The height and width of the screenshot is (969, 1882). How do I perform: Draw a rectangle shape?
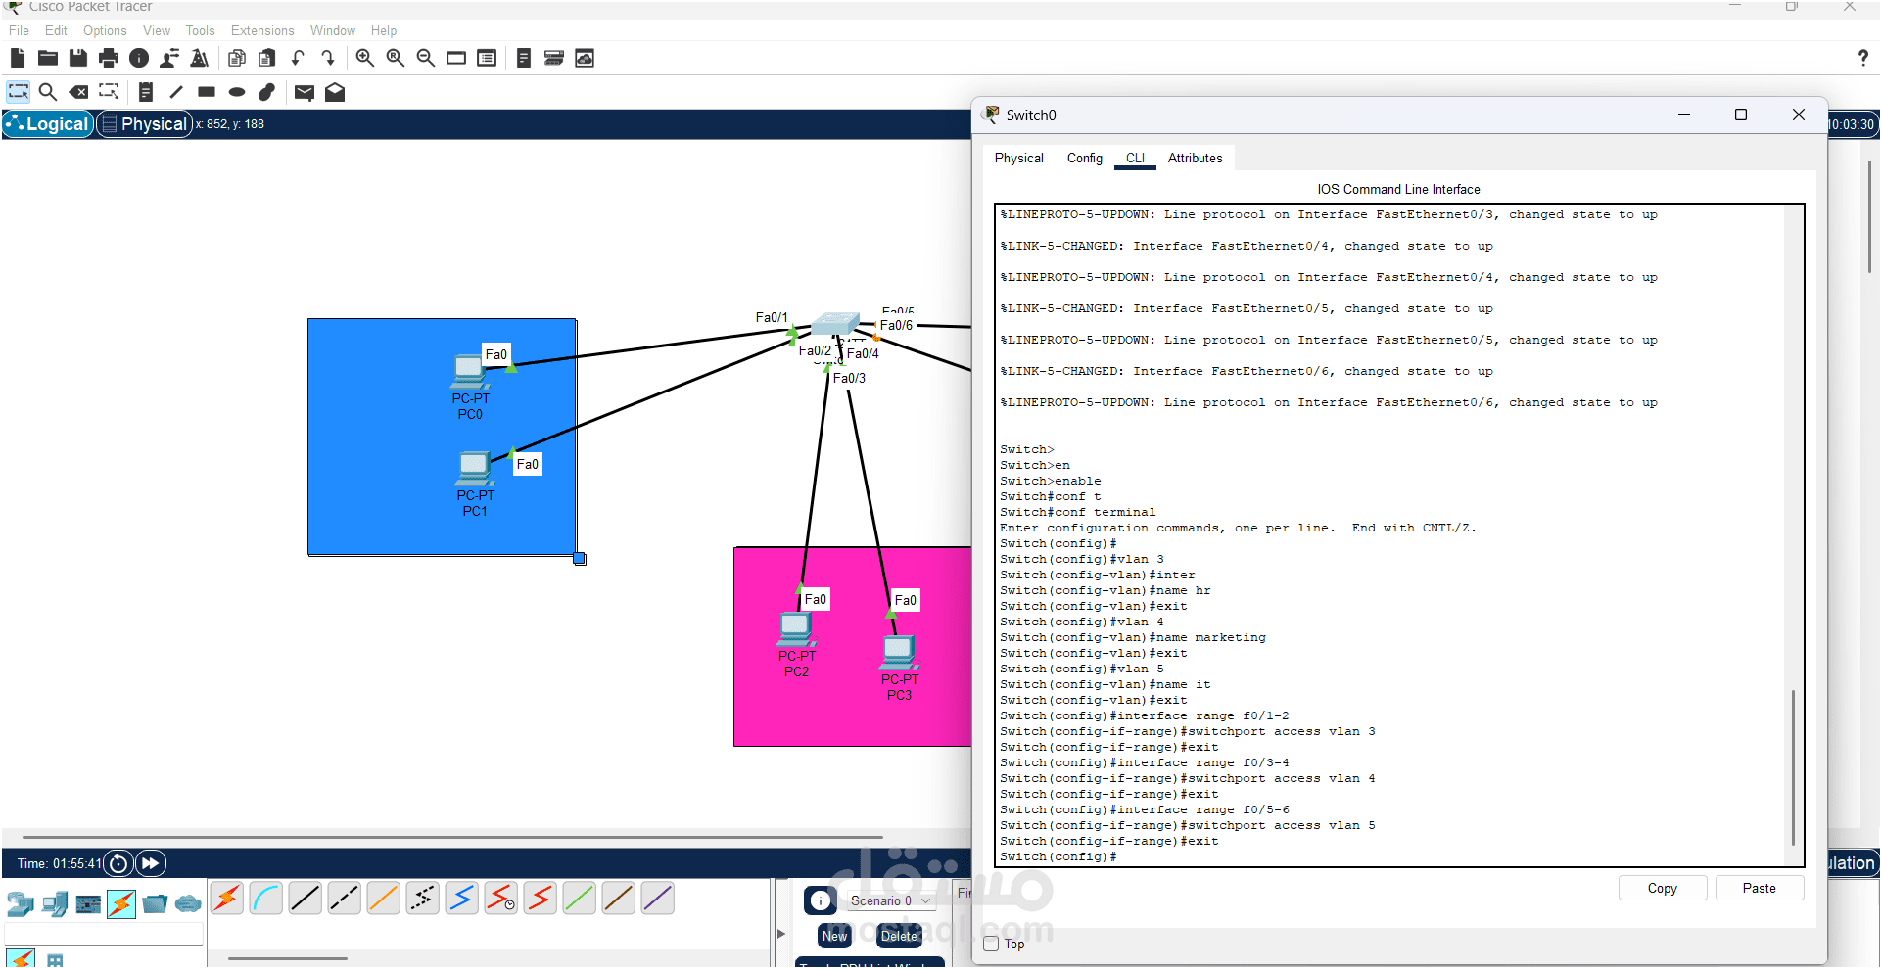point(207,93)
